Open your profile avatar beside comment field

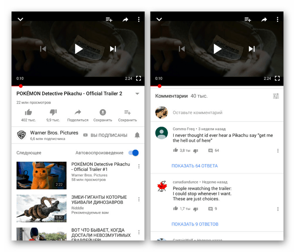[161, 112]
